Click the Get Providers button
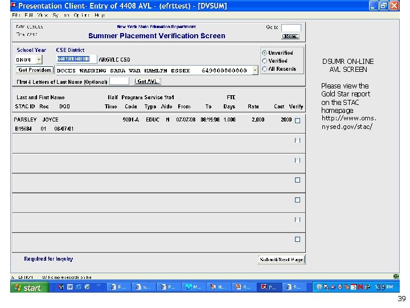Viewport: 410px width, 308px height. click(x=35, y=70)
